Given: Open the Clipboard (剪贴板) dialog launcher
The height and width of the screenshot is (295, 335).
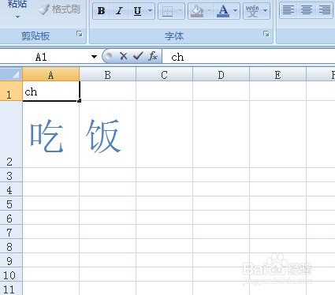Looking at the screenshot, I should pyautogui.click(x=80, y=34).
